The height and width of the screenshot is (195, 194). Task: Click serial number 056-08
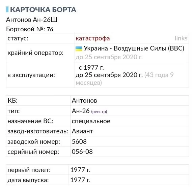click(82, 152)
